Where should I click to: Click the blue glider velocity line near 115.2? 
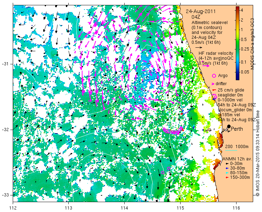point(189,111)
